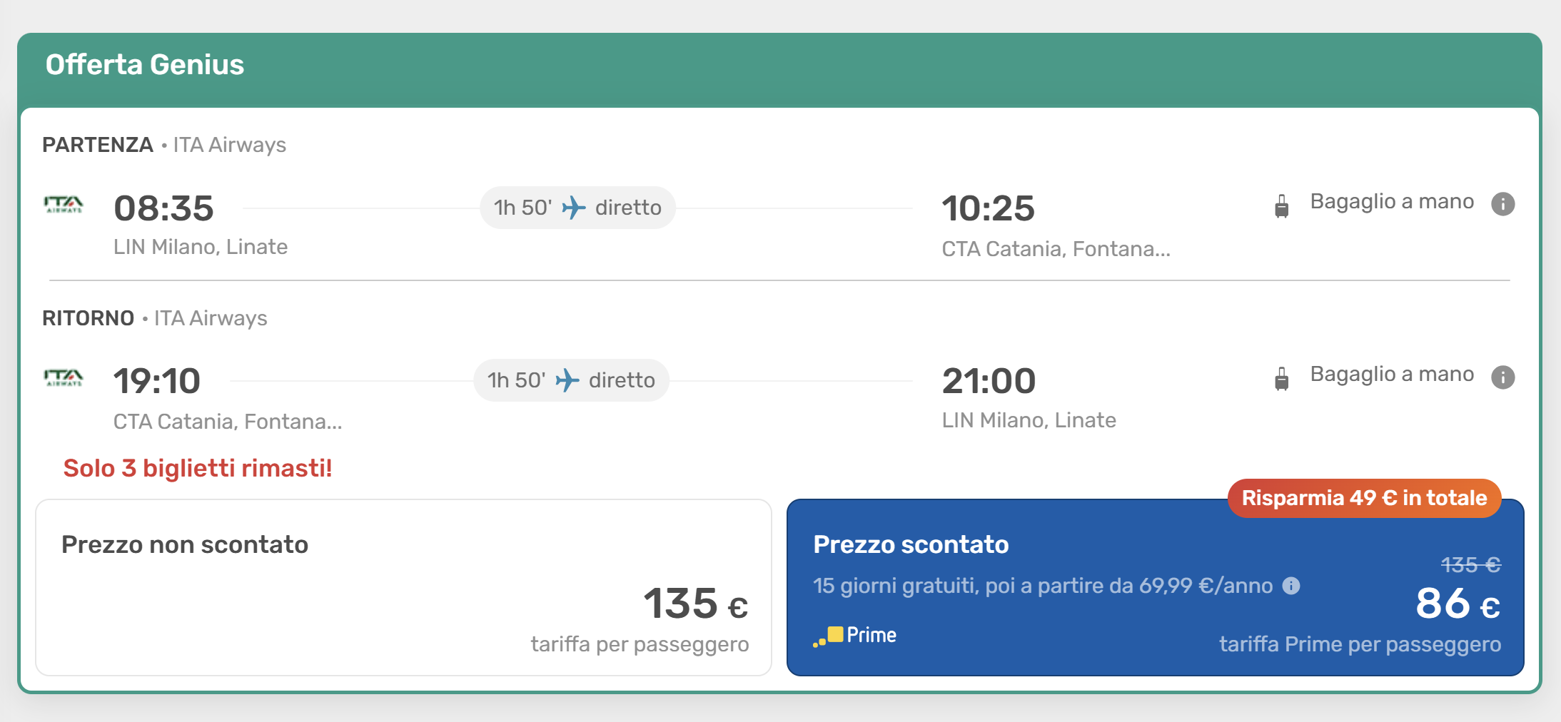1561x722 pixels.
Task: Click the 86 € Prime price
Action: tap(1458, 604)
